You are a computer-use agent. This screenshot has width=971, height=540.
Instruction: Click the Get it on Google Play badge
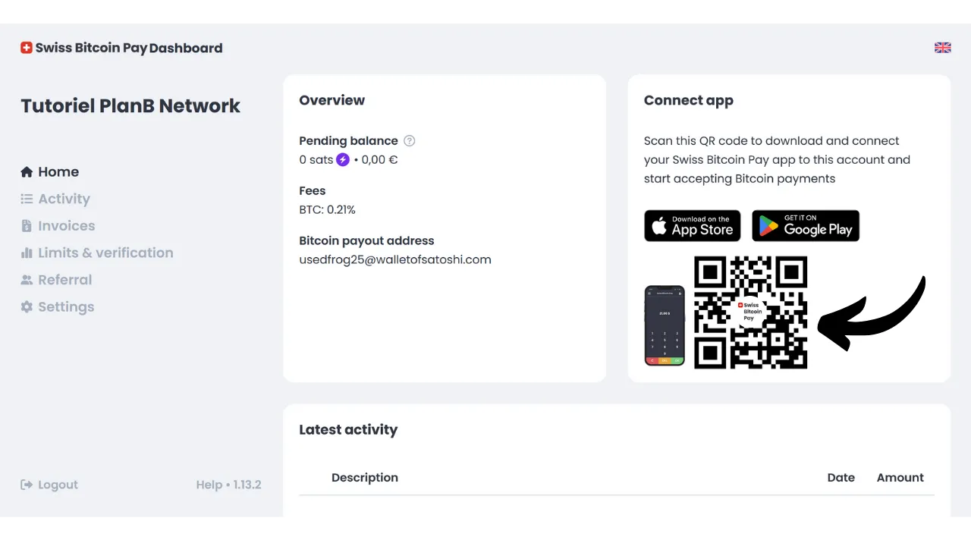(806, 225)
